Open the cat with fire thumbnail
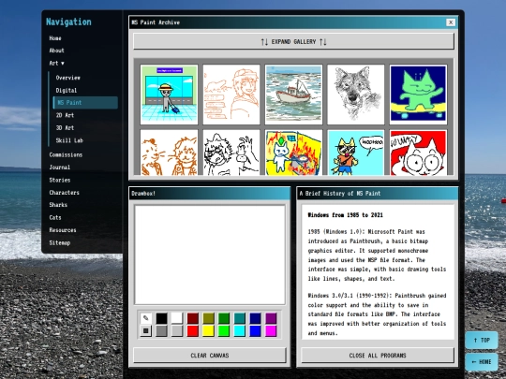This screenshot has height=379, width=506. pos(293,153)
